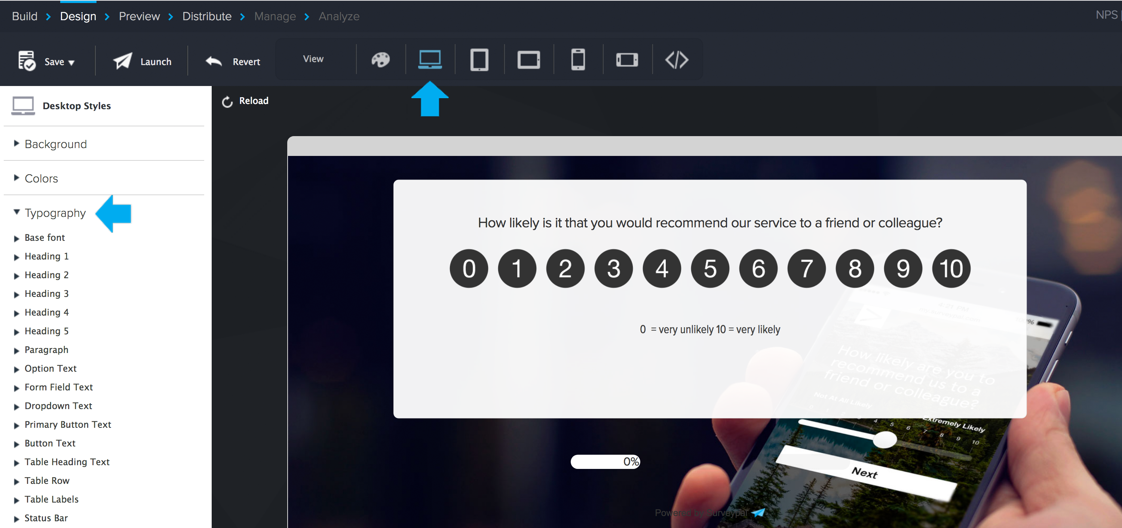
Task: Click the Revert button label
Action: click(x=246, y=62)
